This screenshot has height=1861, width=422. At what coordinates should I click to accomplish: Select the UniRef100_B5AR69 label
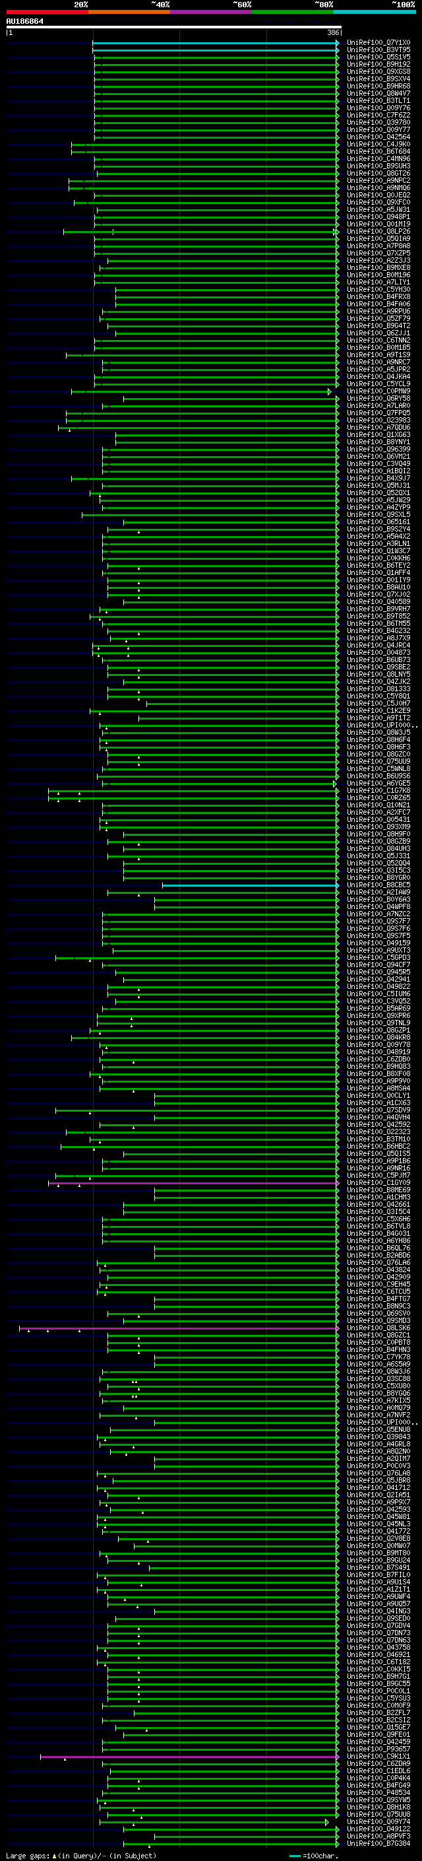pyautogui.click(x=378, y=1009)
